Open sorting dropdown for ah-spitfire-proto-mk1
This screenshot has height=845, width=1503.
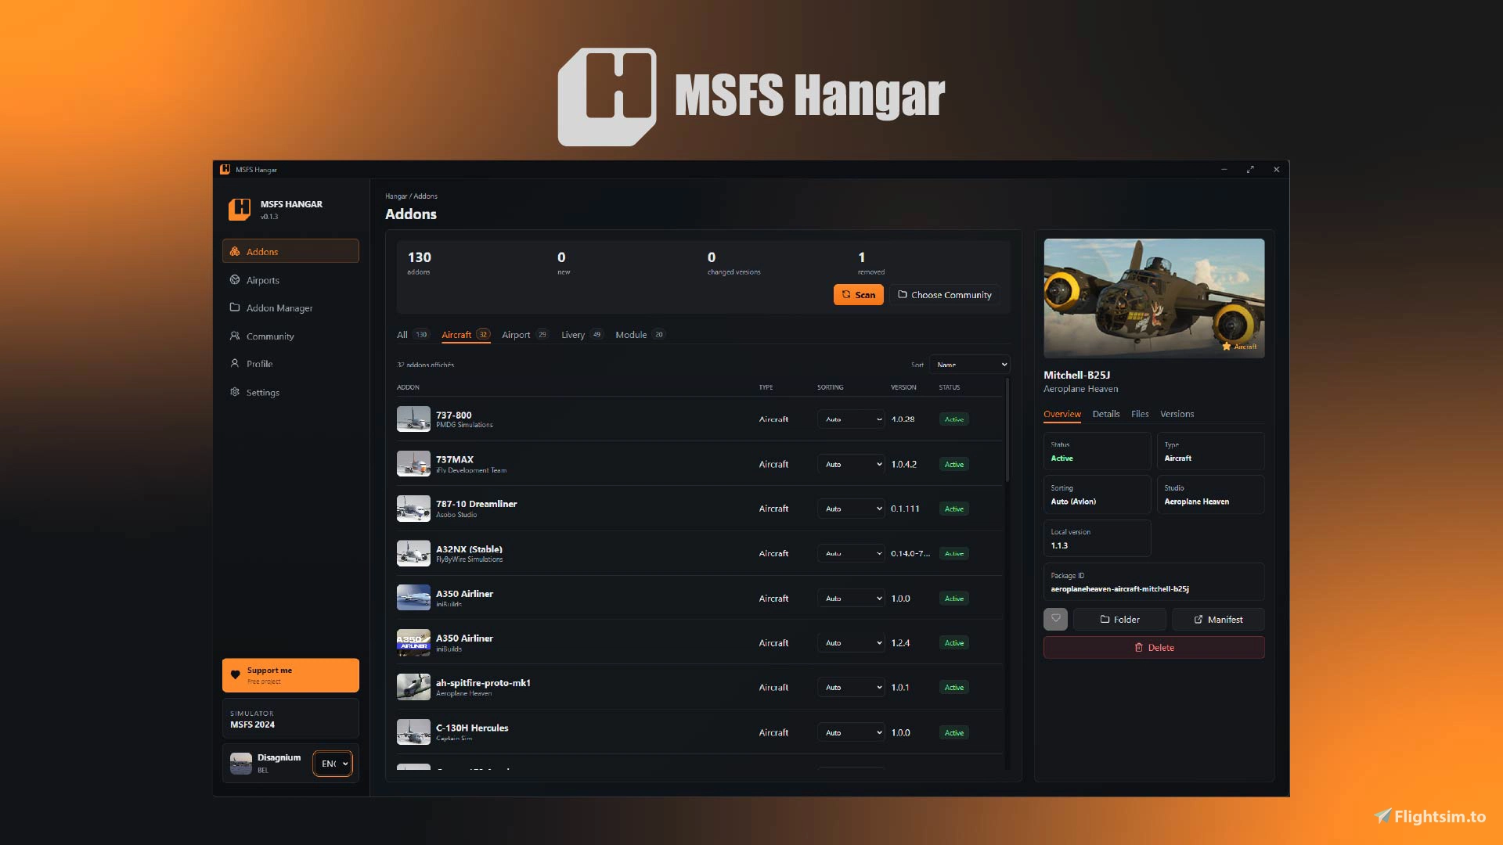[852, 688]
